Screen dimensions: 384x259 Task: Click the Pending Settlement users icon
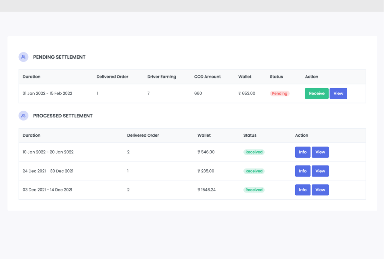click(x=24, y=57)
